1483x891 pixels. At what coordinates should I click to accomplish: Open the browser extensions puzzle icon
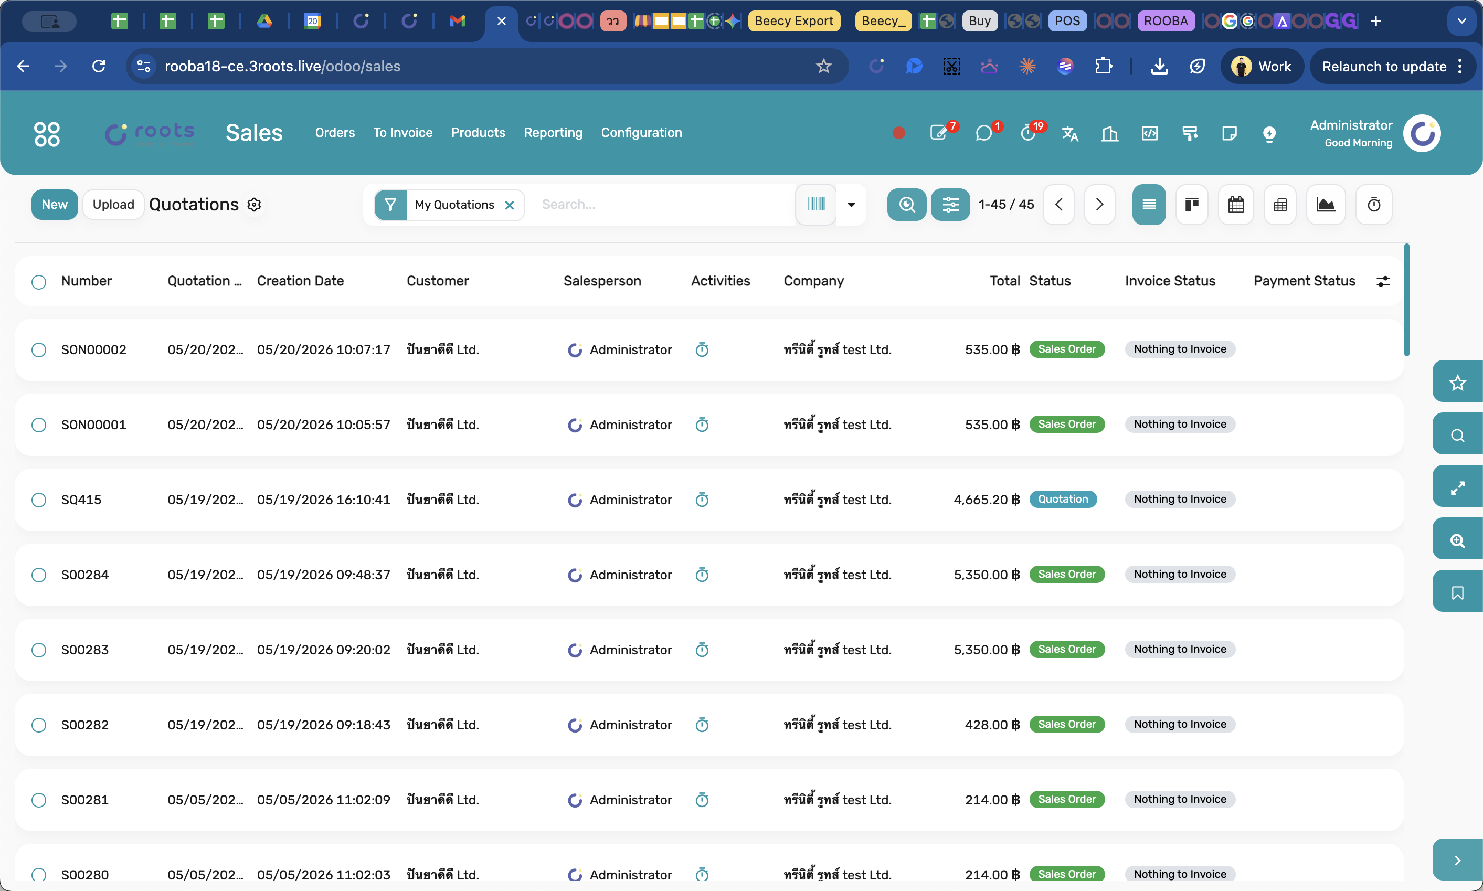click(1104, 66)
